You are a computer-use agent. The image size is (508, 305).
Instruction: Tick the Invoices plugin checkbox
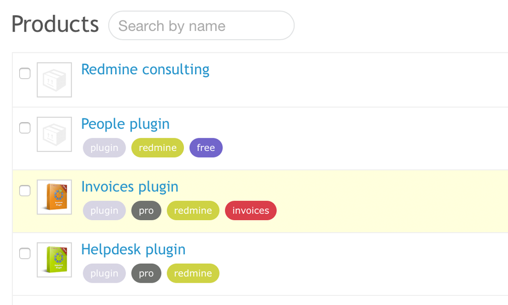tap(25, 191)
